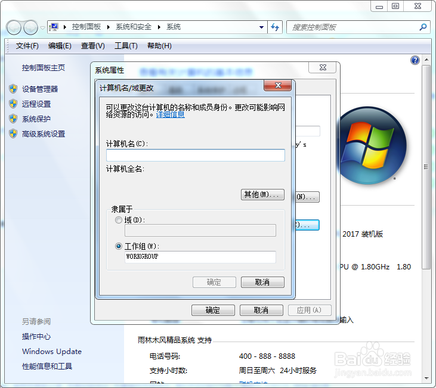The width and height of the screenshot is (436, 388).
Task: Click 取消 in 系统属性 dialog
Action: [x=261, y=310]
